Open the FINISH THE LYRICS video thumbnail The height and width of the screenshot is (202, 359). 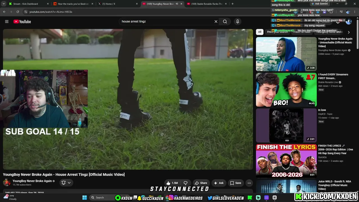286,161
